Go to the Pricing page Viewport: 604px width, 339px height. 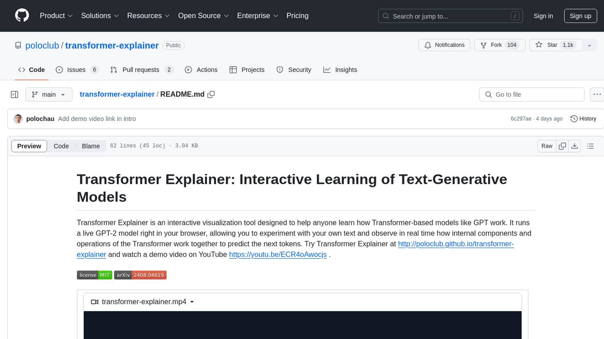tap(298, 16)
